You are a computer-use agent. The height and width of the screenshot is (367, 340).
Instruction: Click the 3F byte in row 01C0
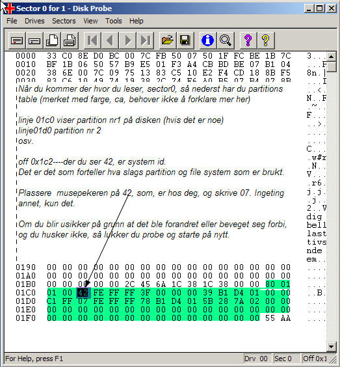tap(145, 293)
